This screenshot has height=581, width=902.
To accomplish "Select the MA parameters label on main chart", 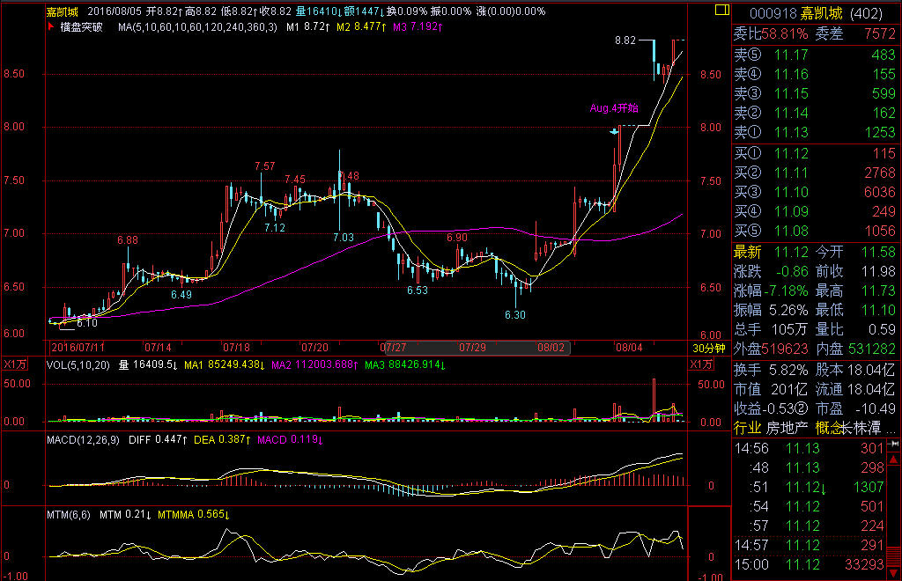I will (x=197, y=27).
